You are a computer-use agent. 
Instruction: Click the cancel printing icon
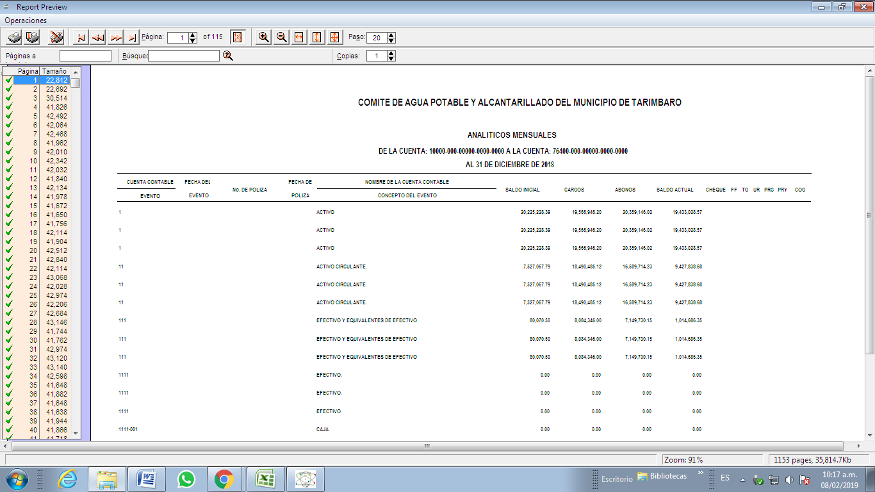point(56,37)
